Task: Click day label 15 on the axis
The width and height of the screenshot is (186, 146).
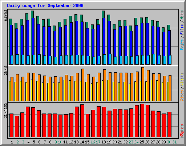Action: (87, 142)
